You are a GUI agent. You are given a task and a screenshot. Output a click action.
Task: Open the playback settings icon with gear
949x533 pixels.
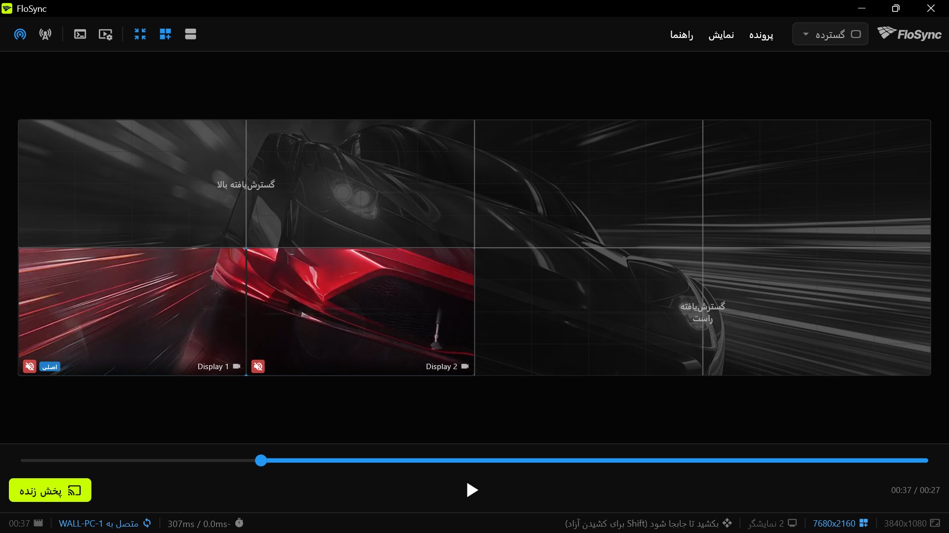point(105,34)
